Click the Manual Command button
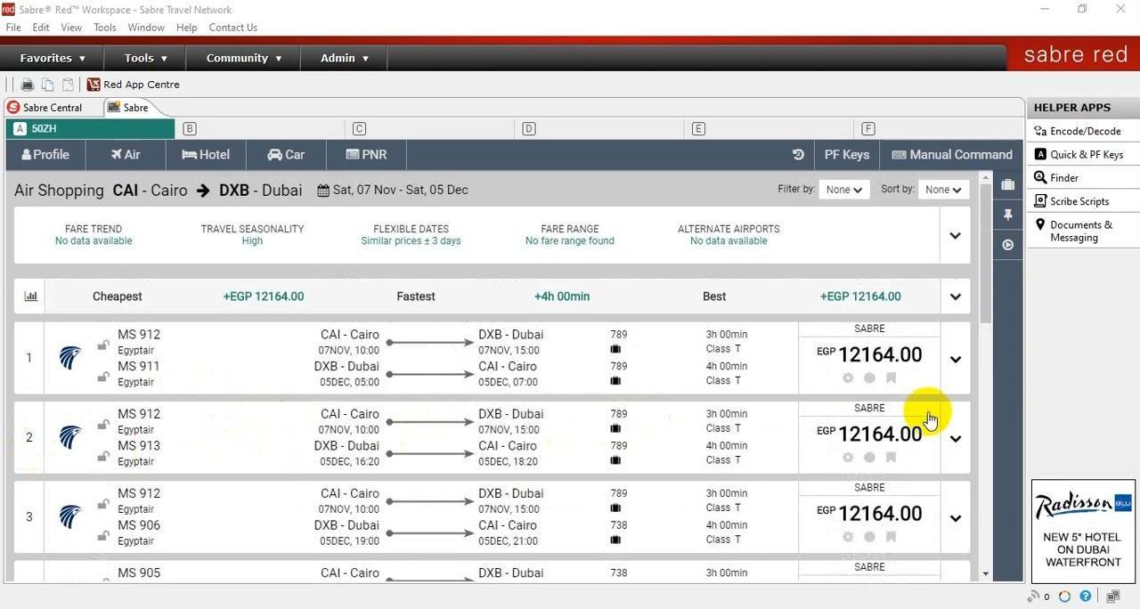 click(x=952, y=154)
